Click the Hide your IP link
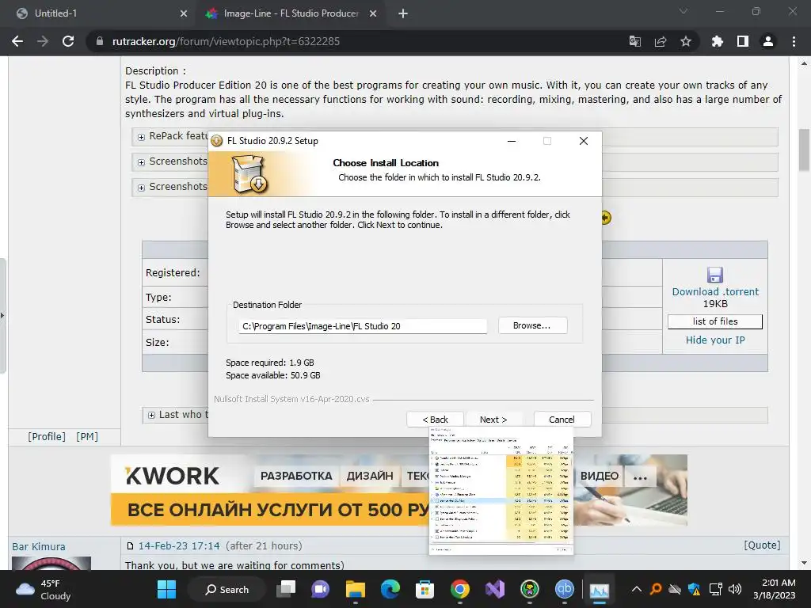Image resolution: width=811 pixels, height=608 pixels. point(715,340)
